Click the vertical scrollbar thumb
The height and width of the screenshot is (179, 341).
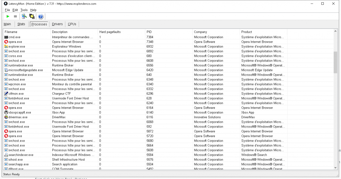point(335,62)
